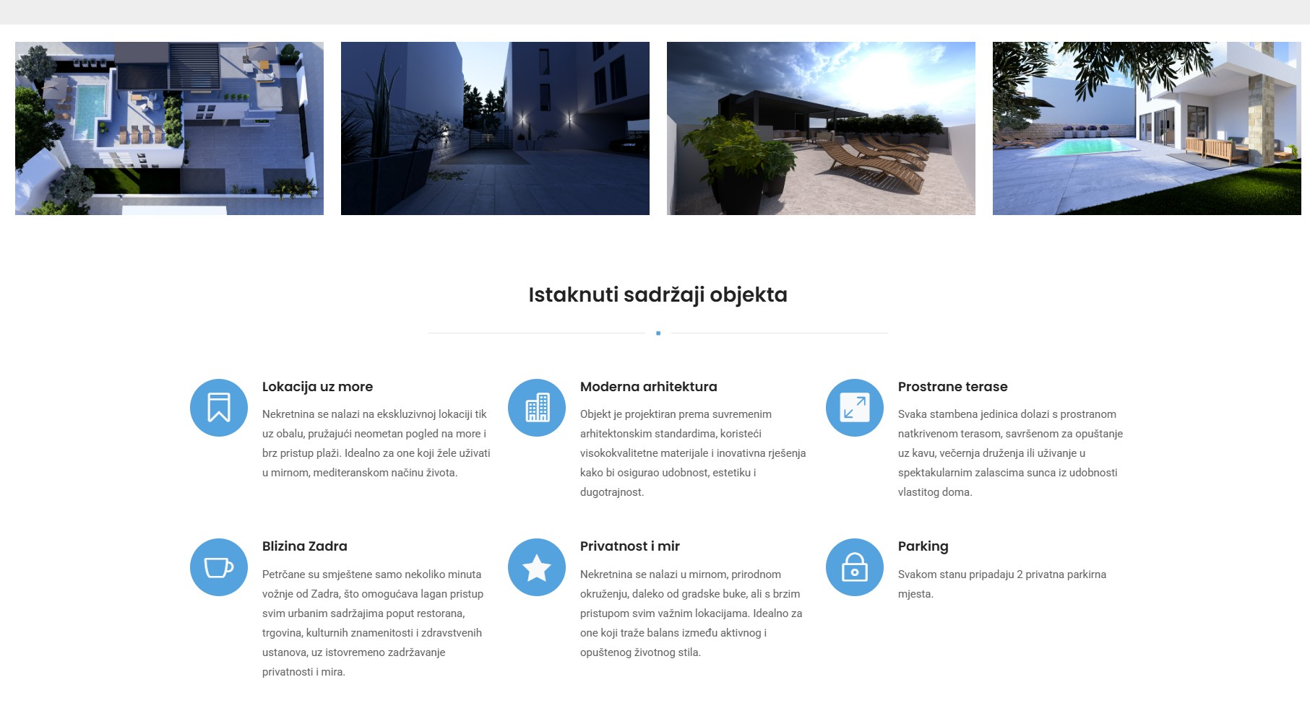Click the padlock icon beside Parking
This screenshot has width=1310, height=721.
[854, 567]
